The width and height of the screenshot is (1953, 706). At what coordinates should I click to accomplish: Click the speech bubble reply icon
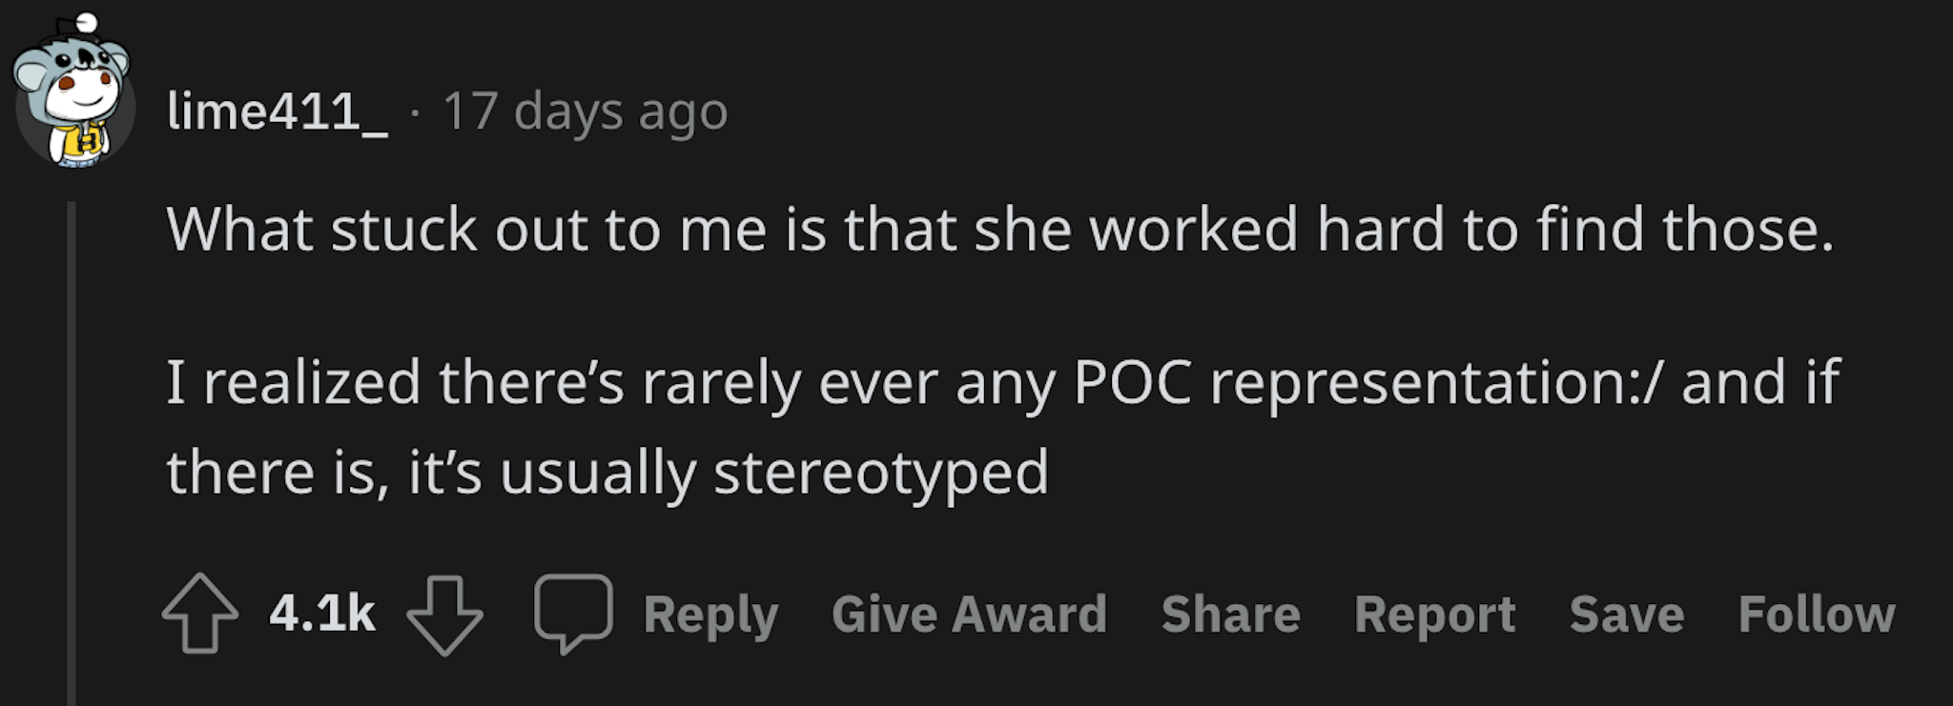pos(573,614)
